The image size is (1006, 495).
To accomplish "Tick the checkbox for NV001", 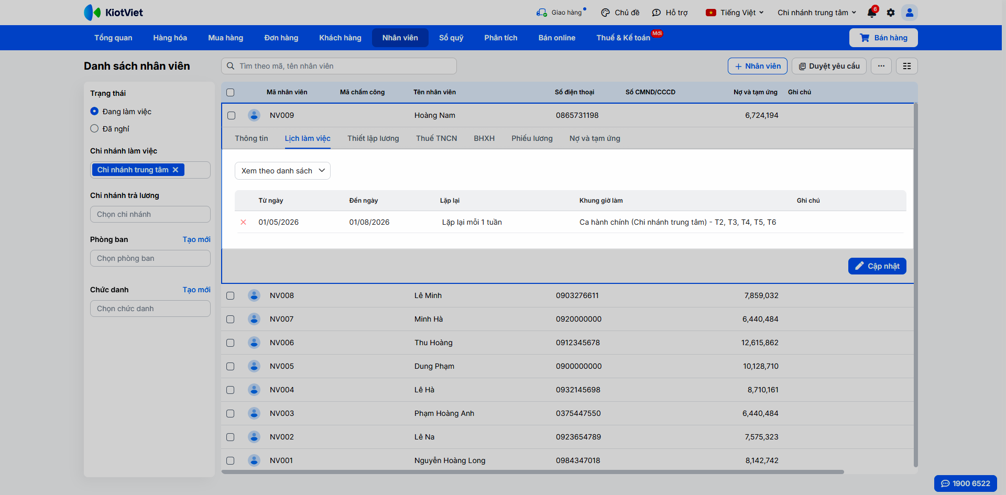I will tap(230, 460).
